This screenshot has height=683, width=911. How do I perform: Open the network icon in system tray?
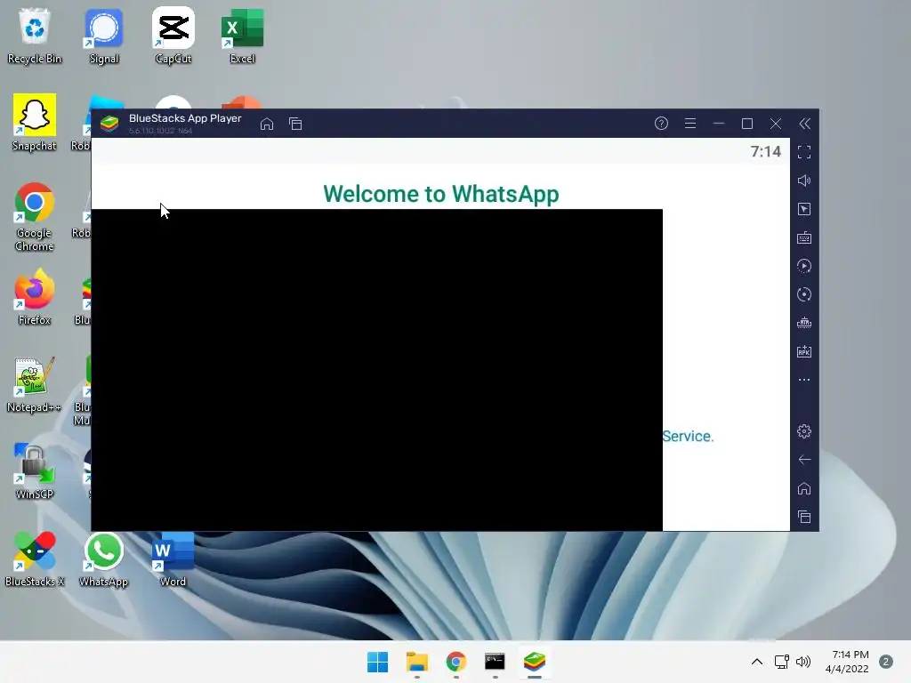[x=782, y=662]
